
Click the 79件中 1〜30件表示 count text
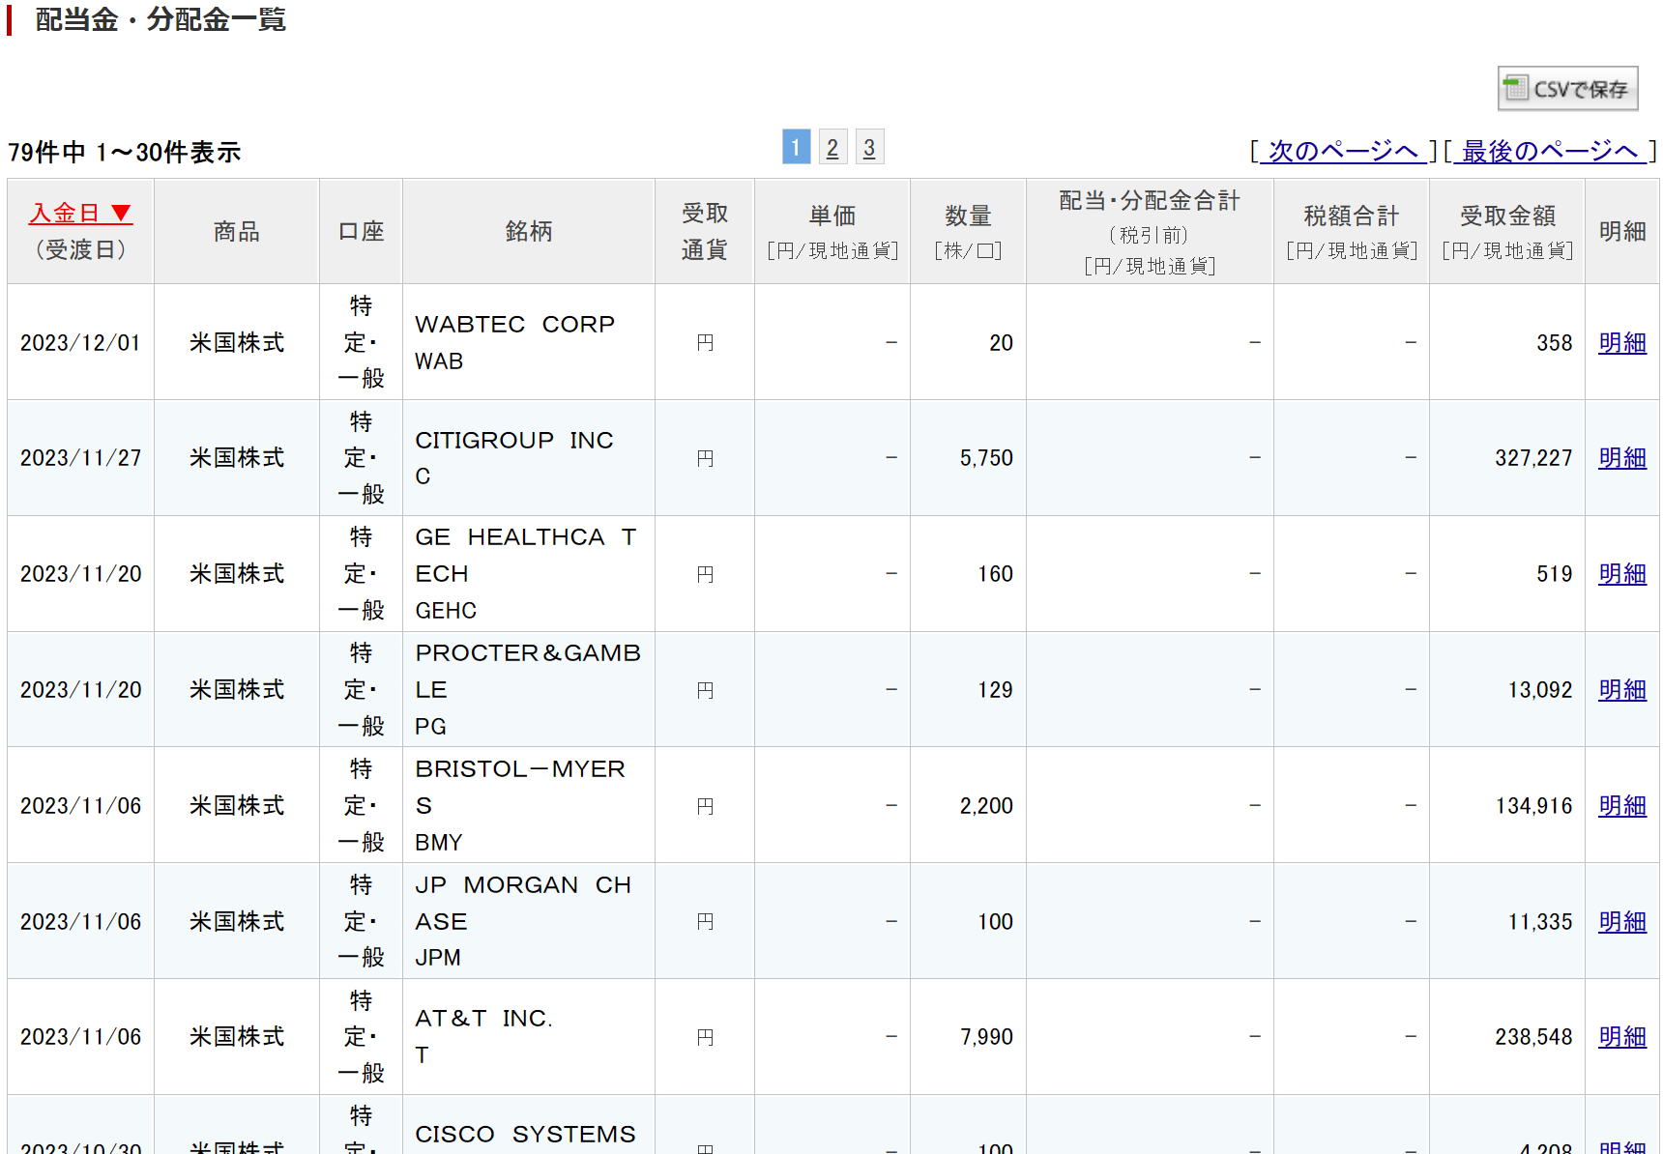124,153
